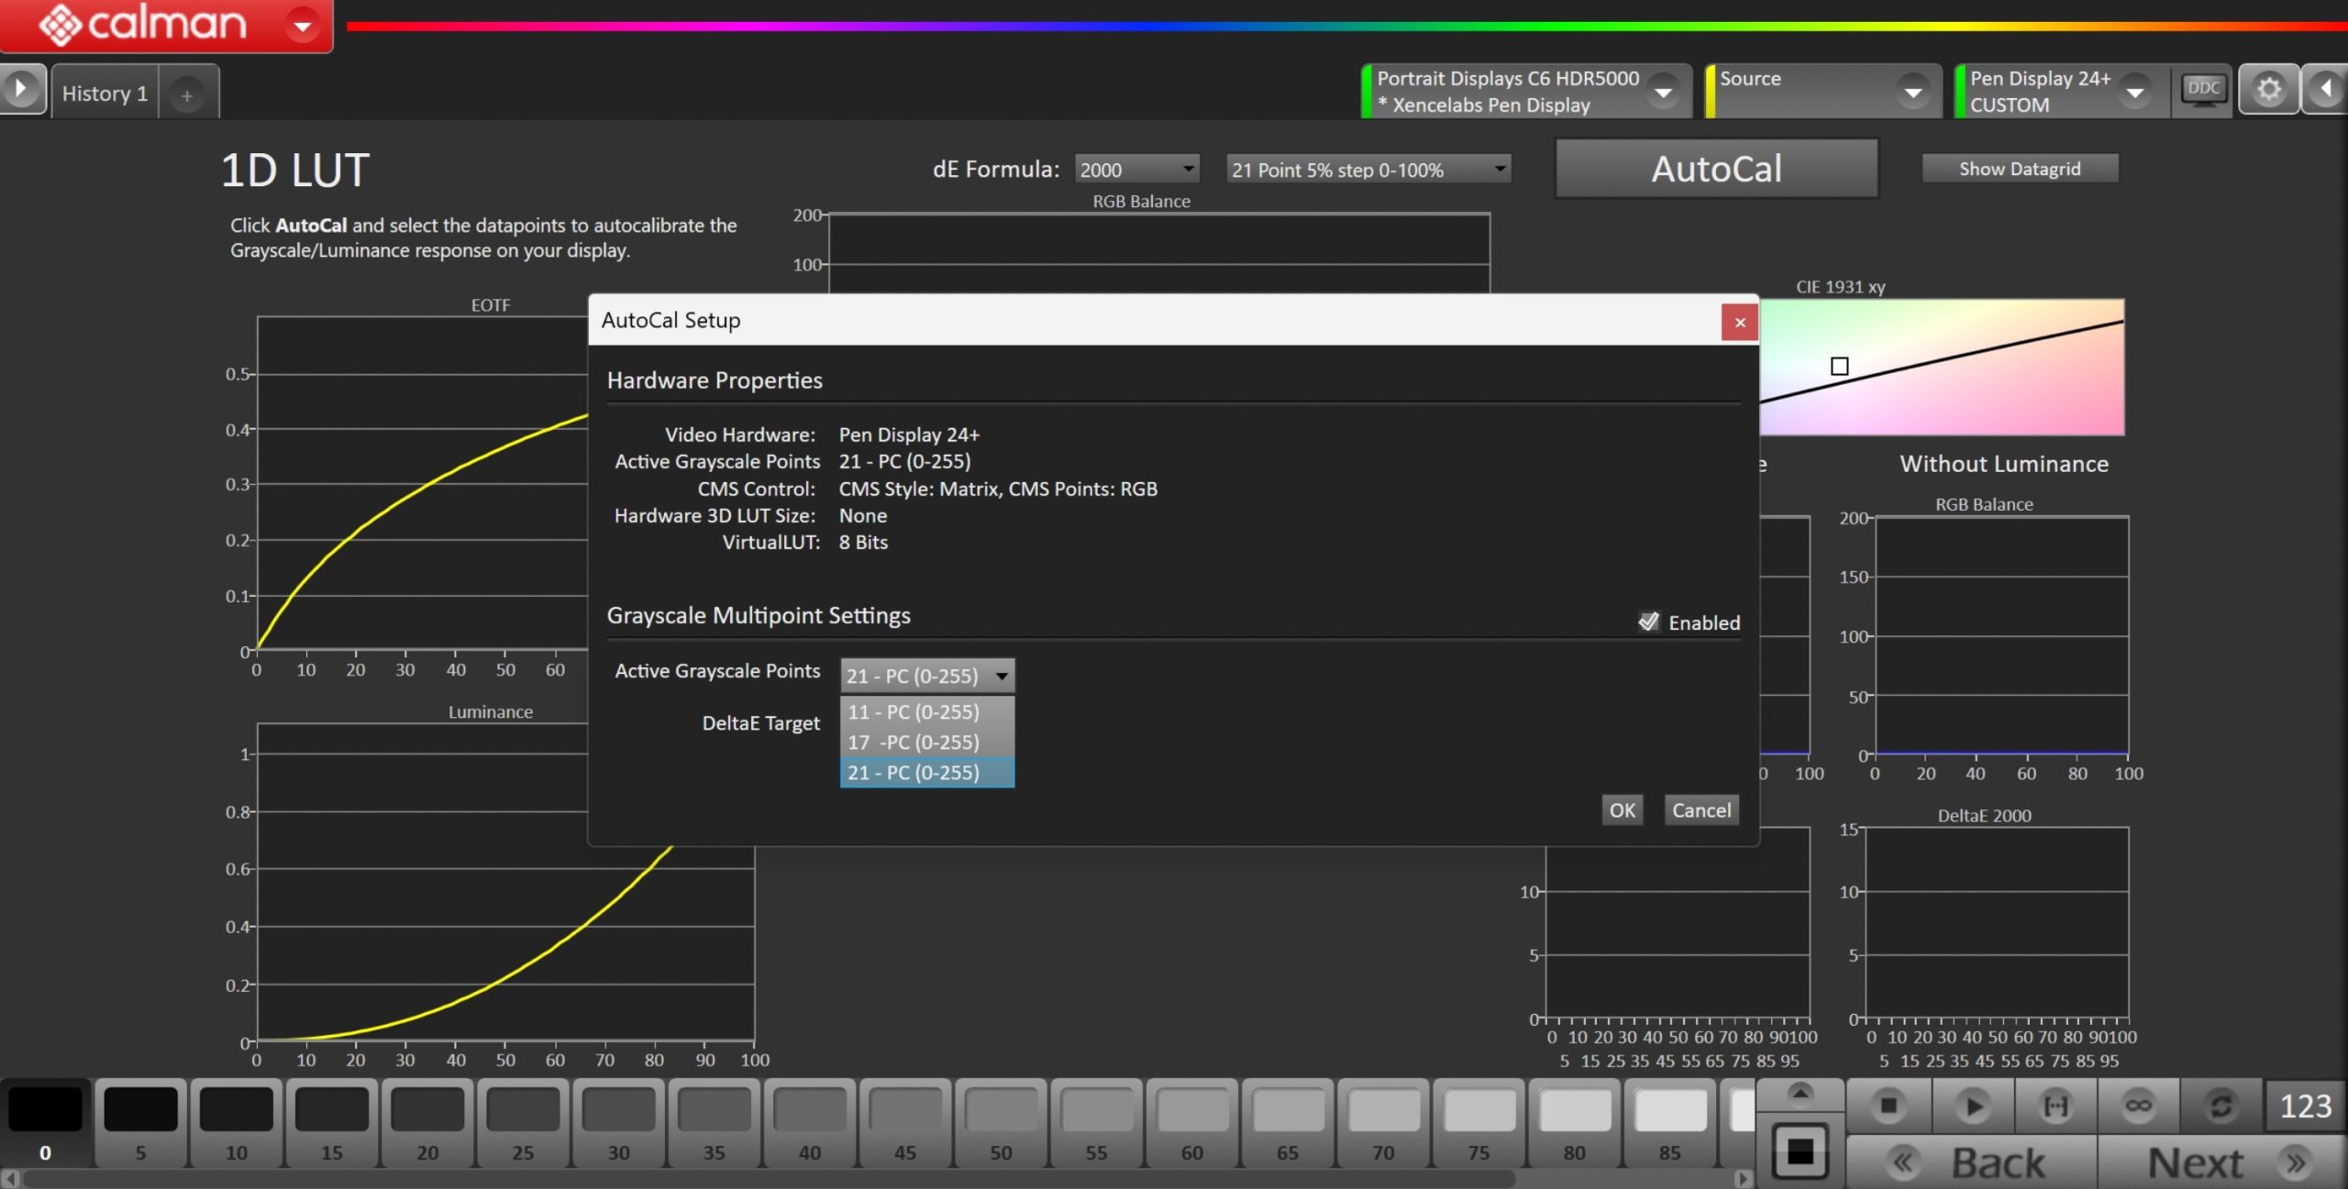Image resolution: width=2348 pixels, height=1189 pixels.
Task: Select the 55 percent gray patch
Action: pos(1096,1124)
